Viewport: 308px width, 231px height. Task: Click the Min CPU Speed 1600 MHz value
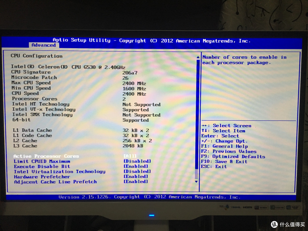134,89
